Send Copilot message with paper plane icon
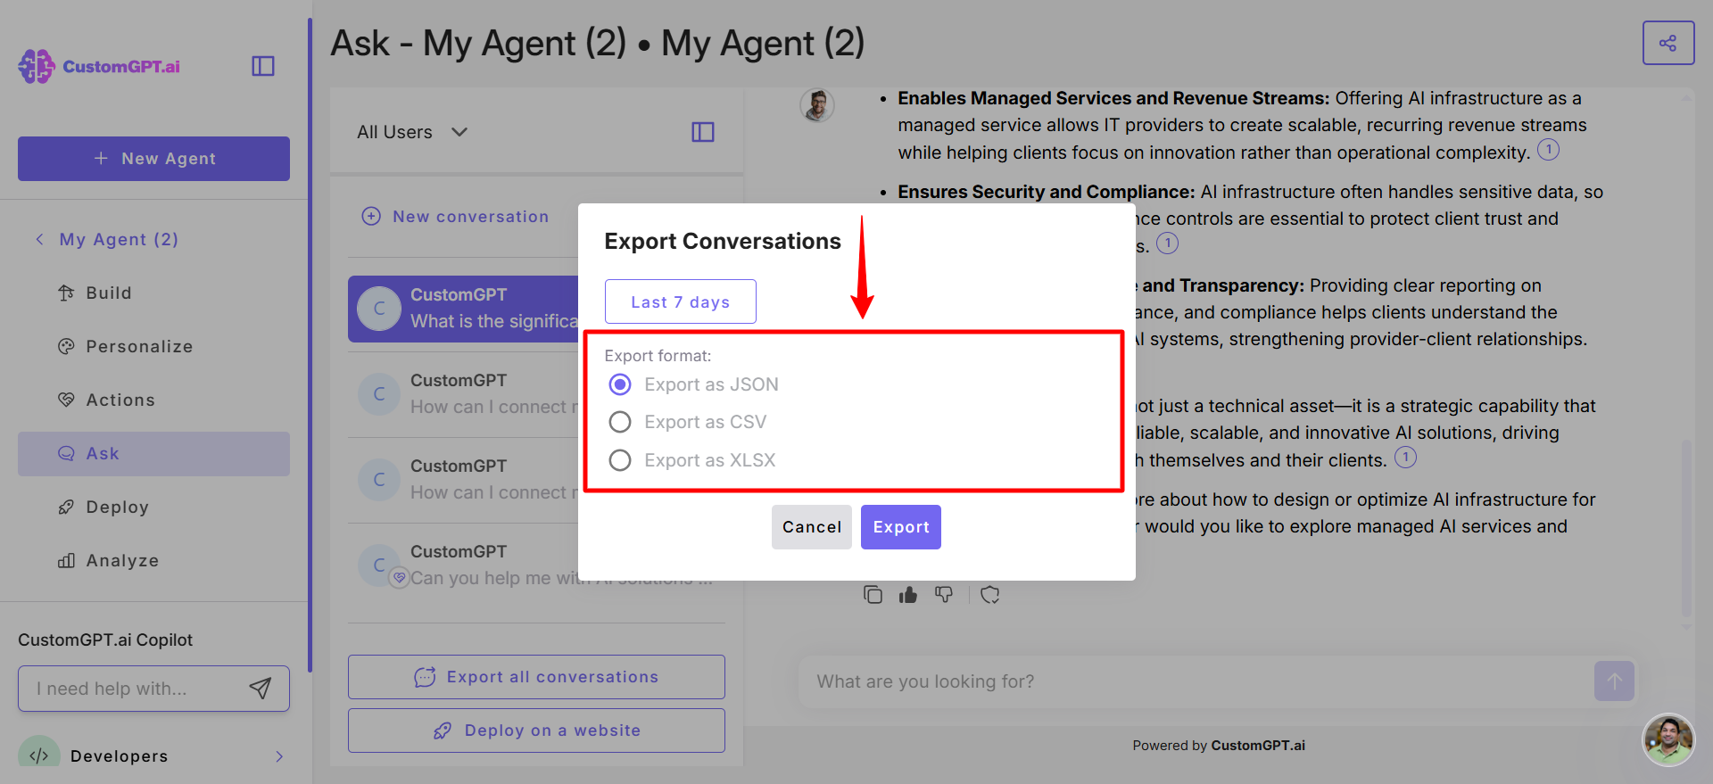Screen dimensions: 1713x784 pos(260,688)
